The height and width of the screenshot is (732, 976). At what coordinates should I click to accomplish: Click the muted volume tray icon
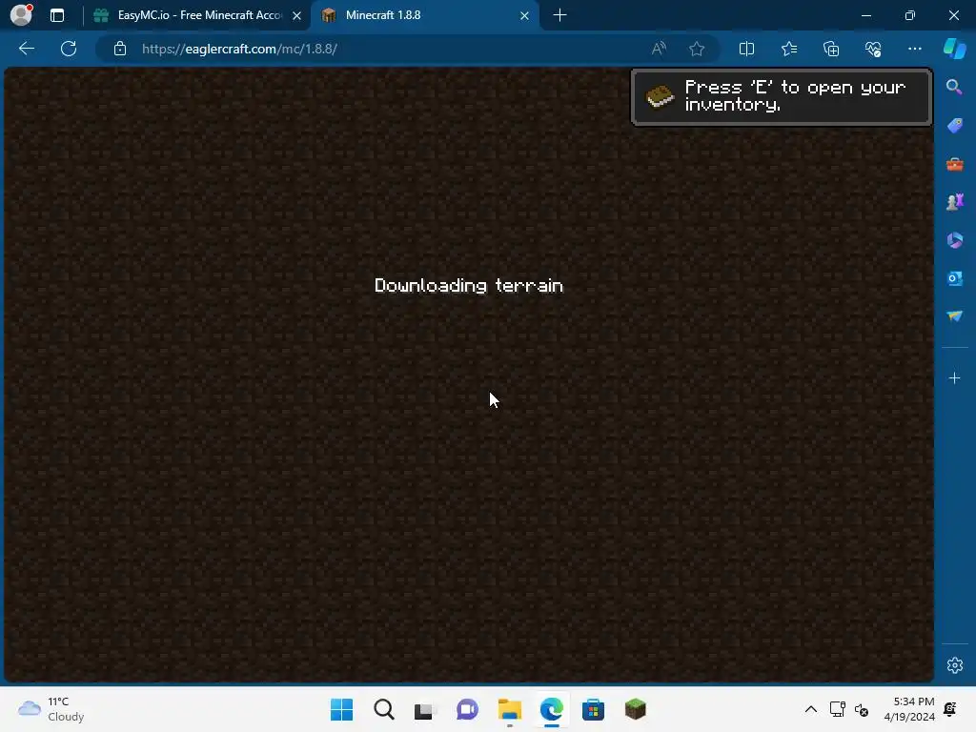tap(862, 709)
